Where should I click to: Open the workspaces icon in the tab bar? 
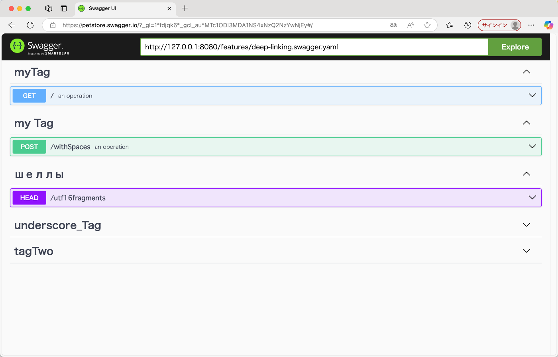click(49, 8)
